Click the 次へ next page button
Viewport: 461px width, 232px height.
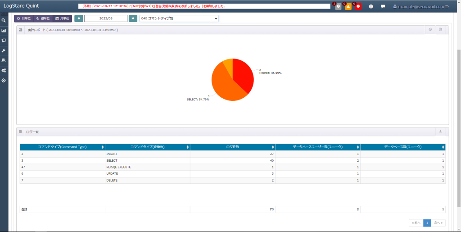click(438, 223)
